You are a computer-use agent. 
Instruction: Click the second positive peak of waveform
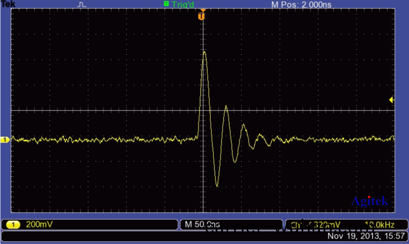pyautogui.click(x=226, y=106)
